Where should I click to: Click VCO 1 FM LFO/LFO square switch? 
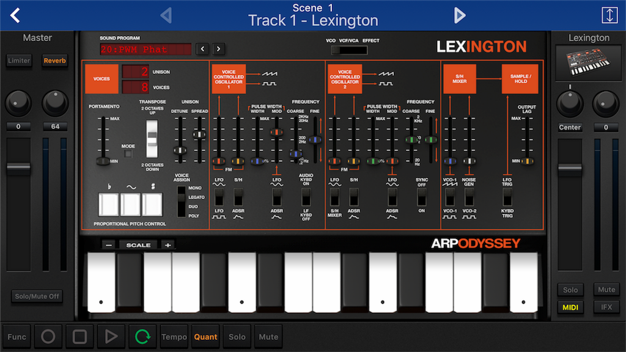tap(219, 197)
